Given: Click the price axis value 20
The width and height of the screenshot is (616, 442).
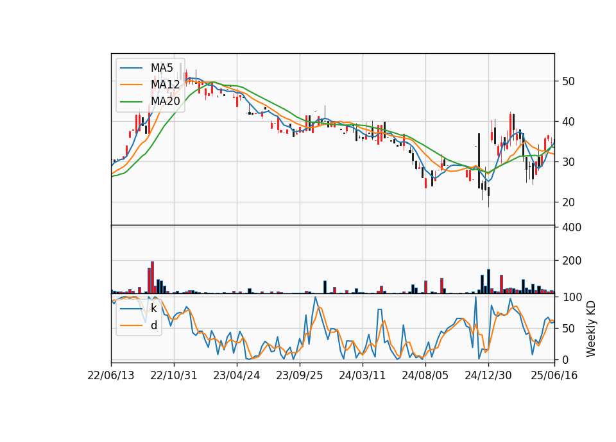Looking at the screenshot, I should point(569,202).
